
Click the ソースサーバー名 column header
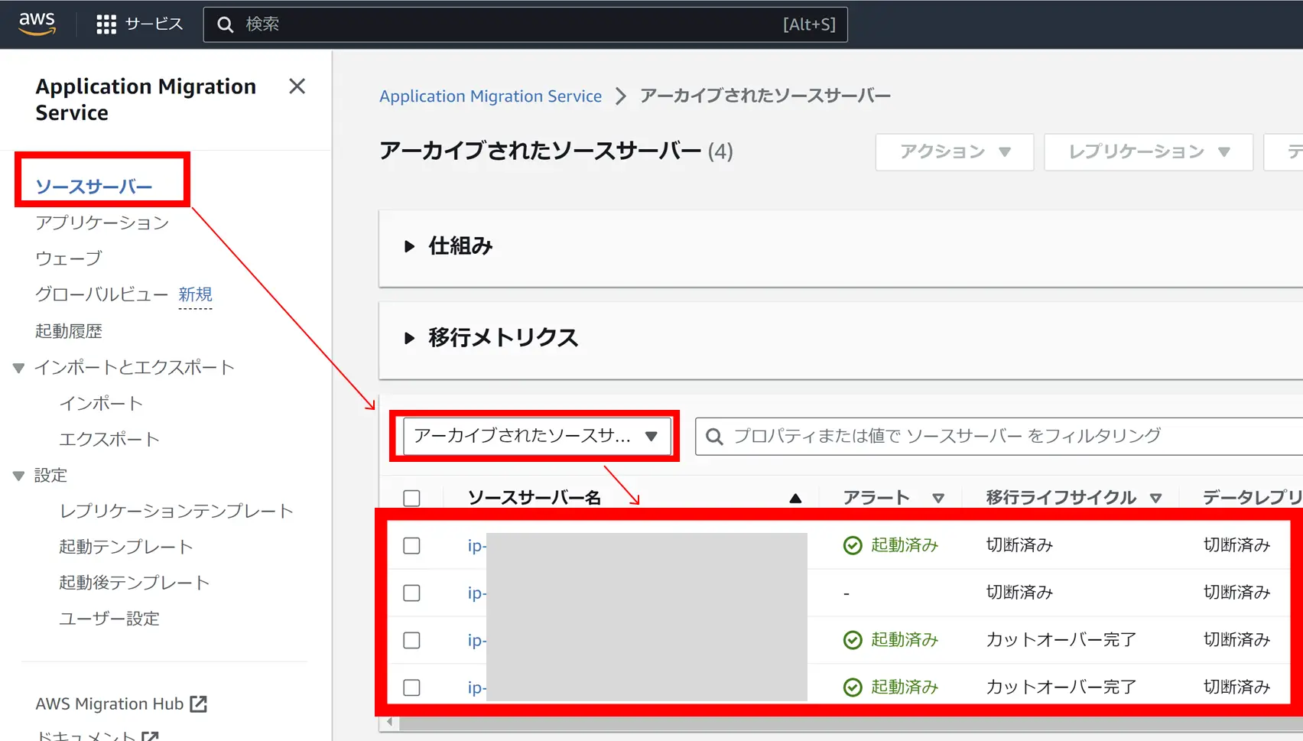click(x=535, y=498)
